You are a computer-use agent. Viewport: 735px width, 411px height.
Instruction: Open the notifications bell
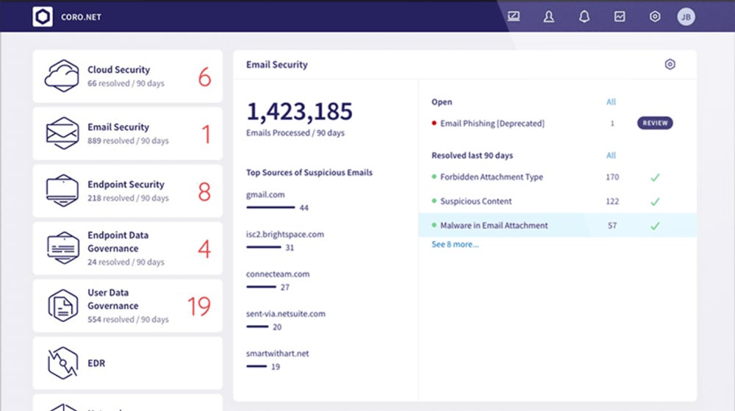click(x=584, y=17)
